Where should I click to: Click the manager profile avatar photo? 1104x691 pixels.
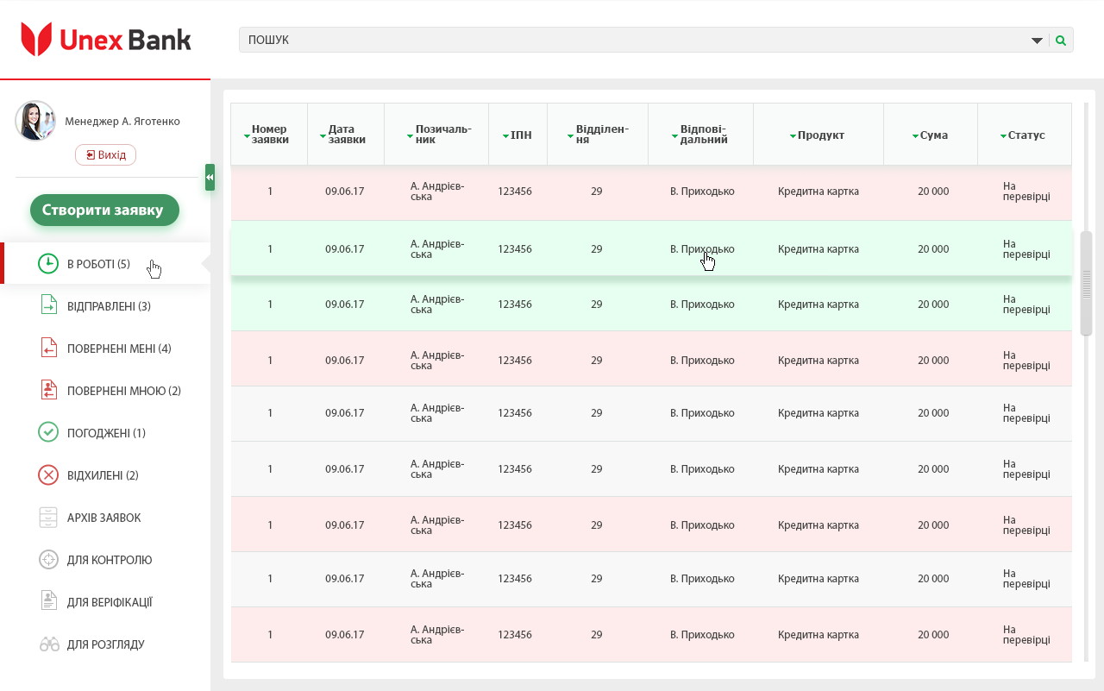[35, 121]
